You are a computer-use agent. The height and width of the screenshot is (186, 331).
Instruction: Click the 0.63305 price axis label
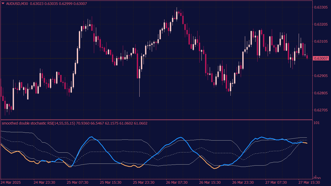coord(321,7)
